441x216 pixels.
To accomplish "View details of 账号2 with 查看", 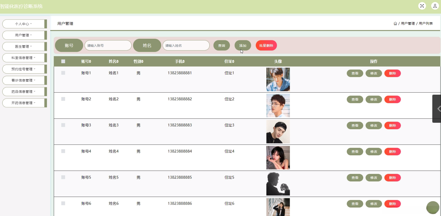I will (355, 99).
